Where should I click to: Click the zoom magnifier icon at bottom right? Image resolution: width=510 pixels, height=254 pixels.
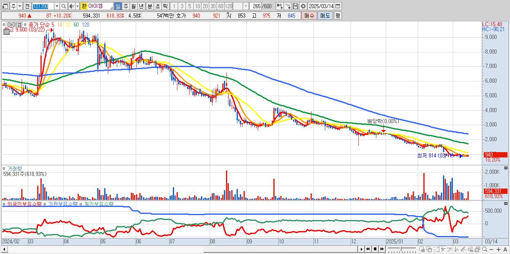(x=485, y=249)
